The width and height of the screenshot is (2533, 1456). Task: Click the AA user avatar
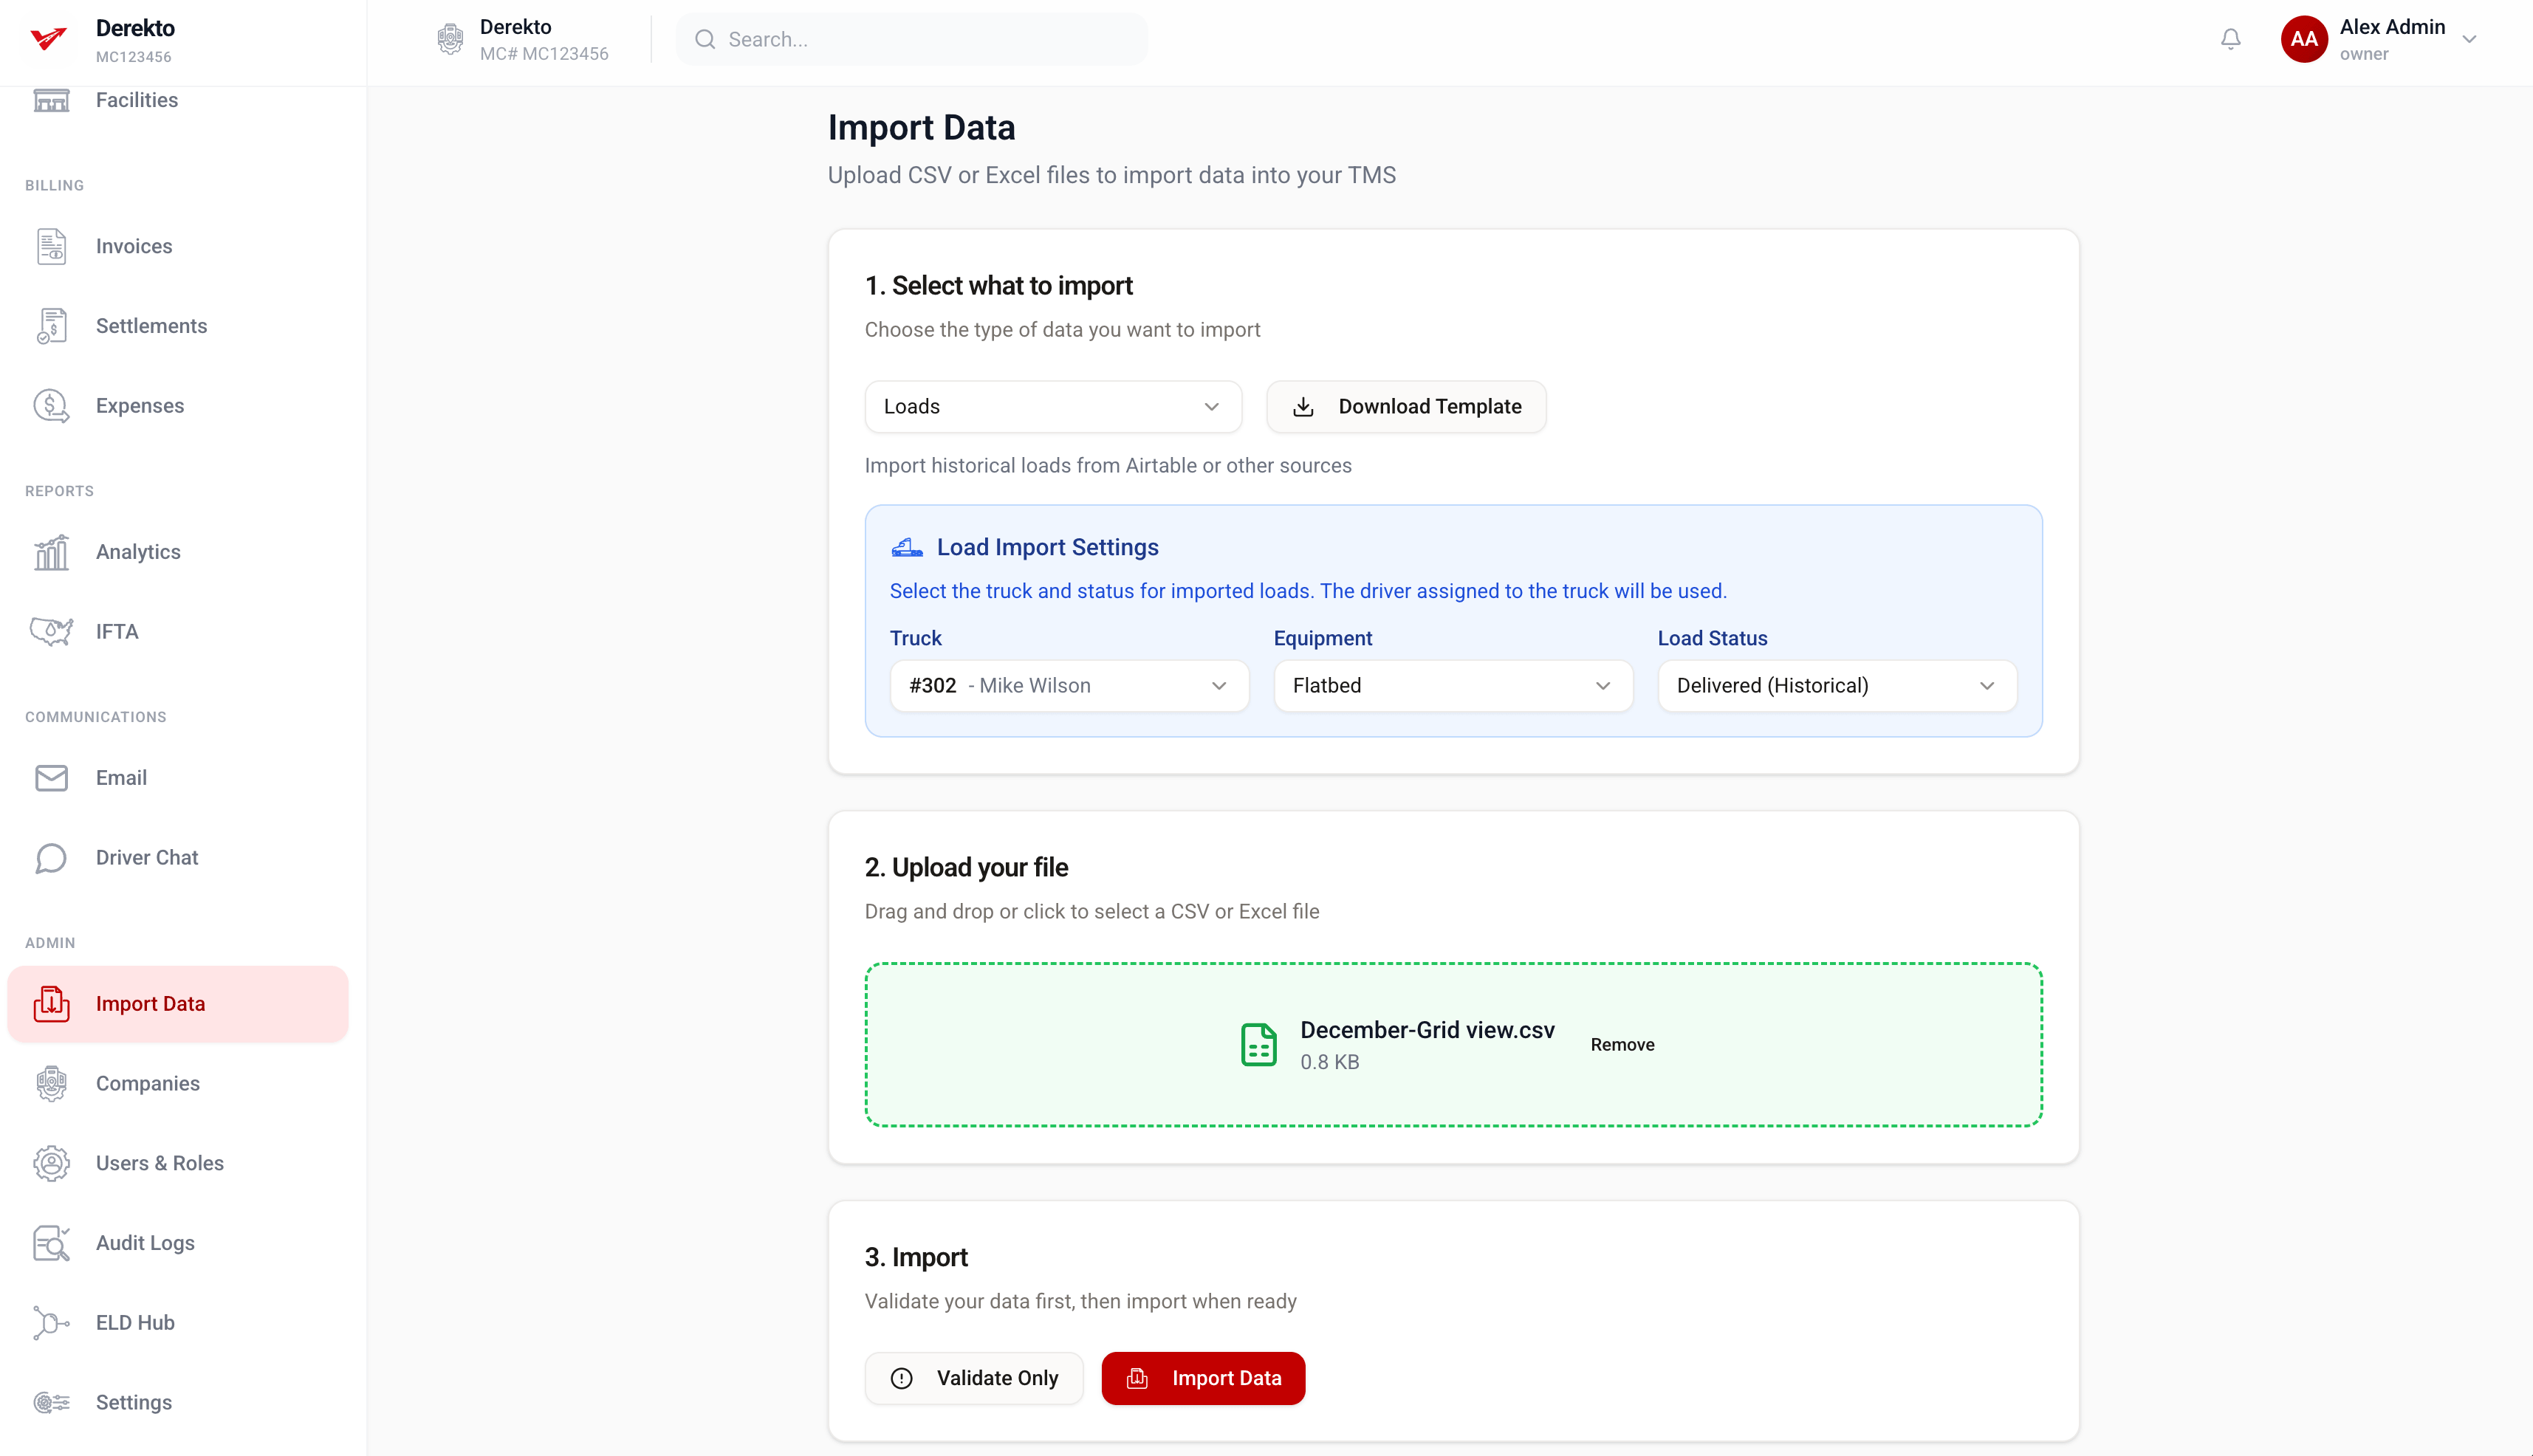coord(2304,39)
